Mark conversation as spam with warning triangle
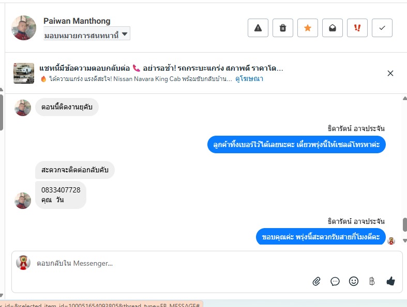This screenshot has height=307, width=407. click(x=258, y=28)
